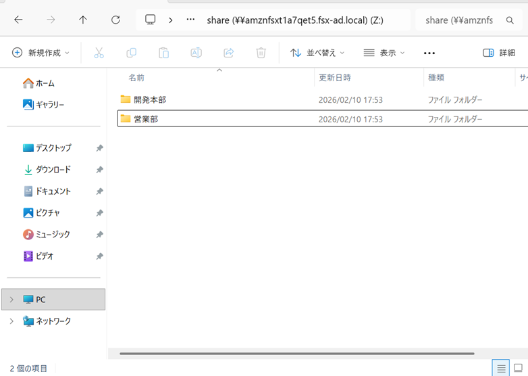Click the Cut scissors icon in toolbar
Viewport: 528px width, 376px height.
pyautogui.click(x=99, y=53)
